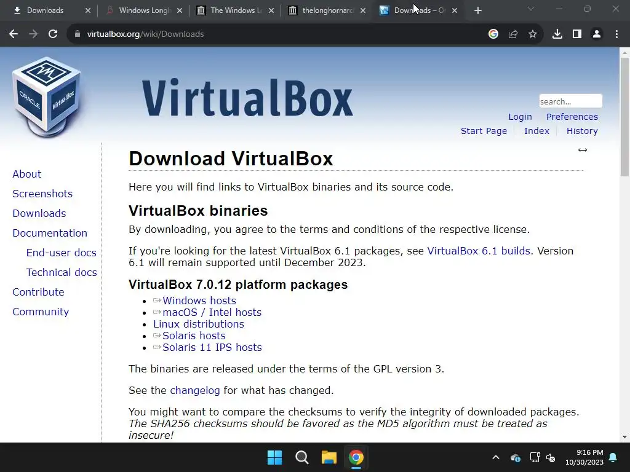Open the Windows Start menu
Screen dimensions: 630x472
[275, 457]
